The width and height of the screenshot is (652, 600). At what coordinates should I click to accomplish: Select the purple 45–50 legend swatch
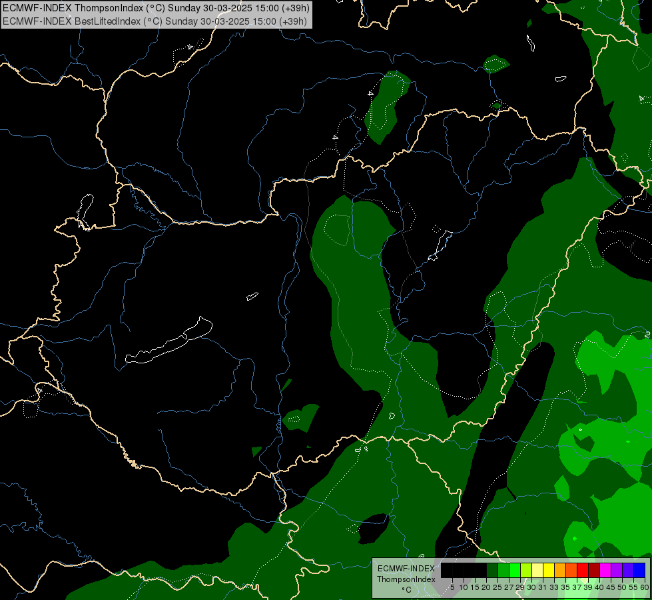click(x=617, y=570)
